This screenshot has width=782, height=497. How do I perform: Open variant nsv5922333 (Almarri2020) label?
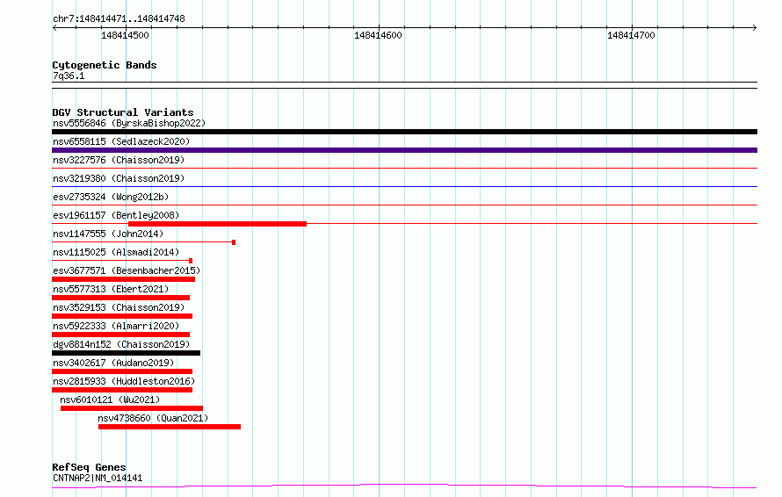pyautogui.click(x=116, y=326)
